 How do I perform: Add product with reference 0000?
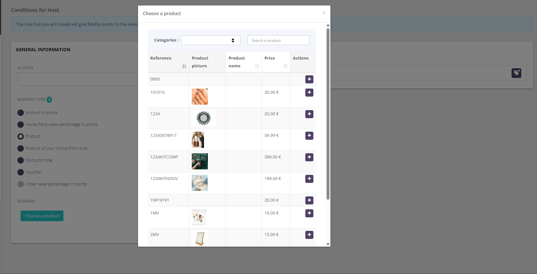click(309, 79)
